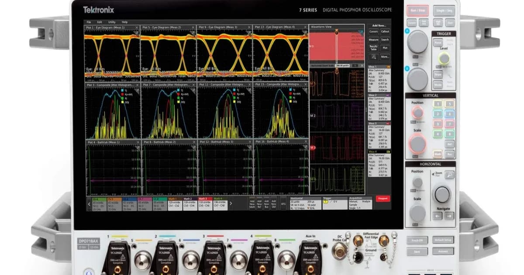Expand the More... options
This screenshot has height=275, width=524.
tap(385, 57)
